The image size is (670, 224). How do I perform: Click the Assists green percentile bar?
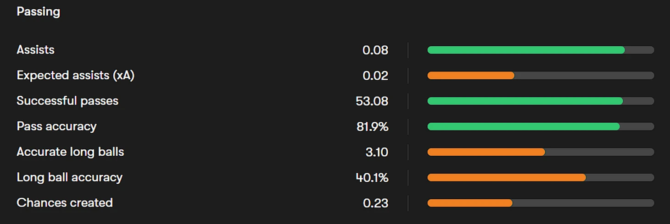(526, 50)
